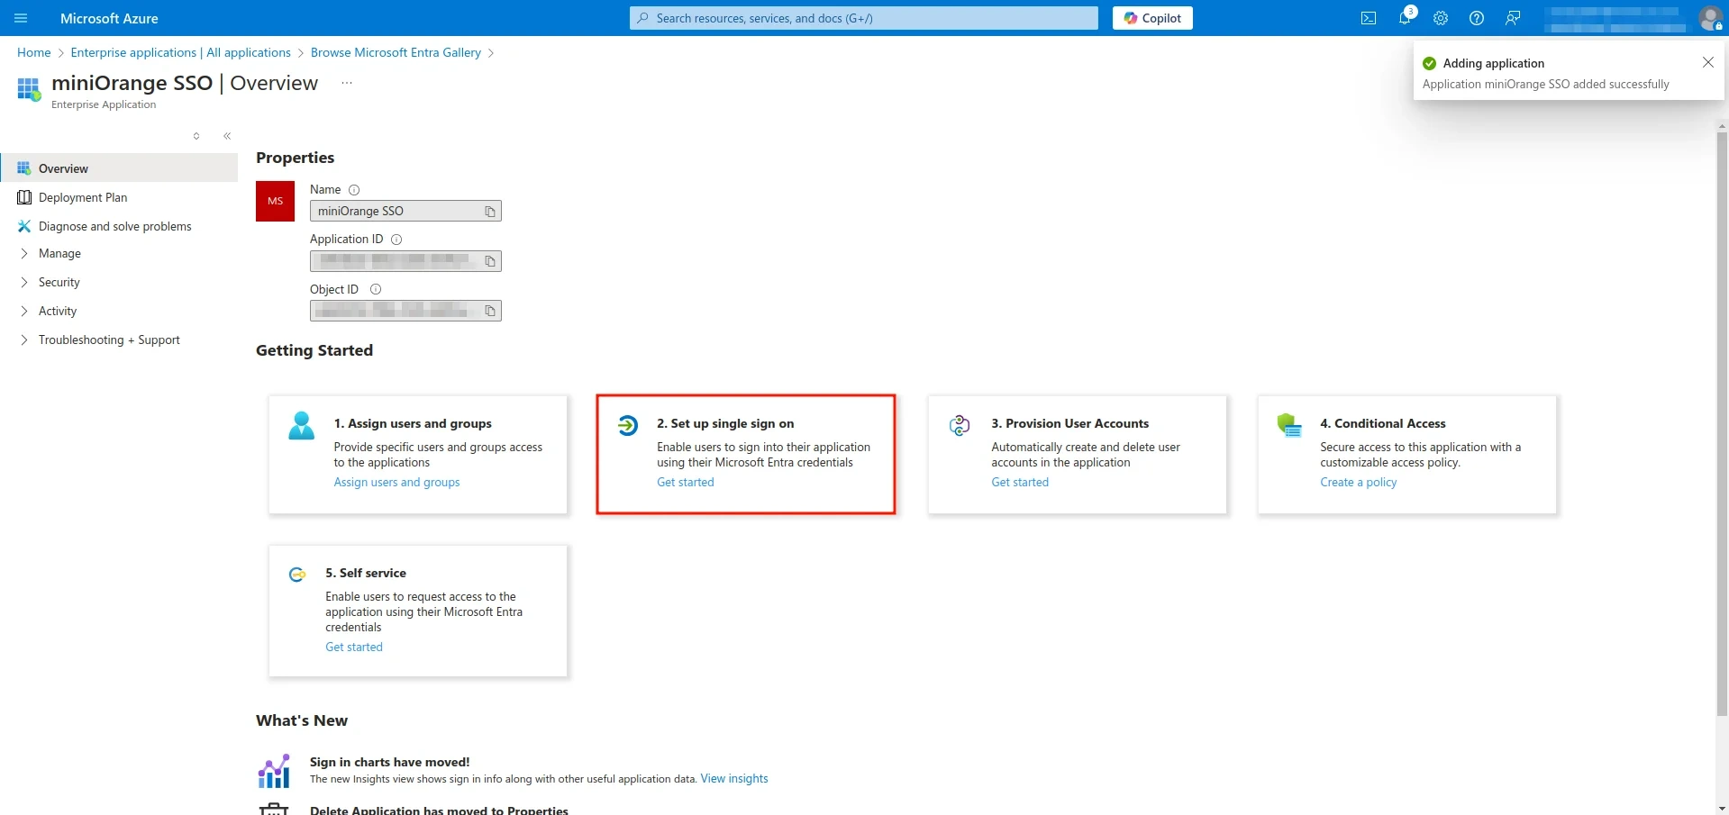Image resolution: width=1729 pixels, height=815 pixels.
Task: Copy the application Name field
Action: 489,211
